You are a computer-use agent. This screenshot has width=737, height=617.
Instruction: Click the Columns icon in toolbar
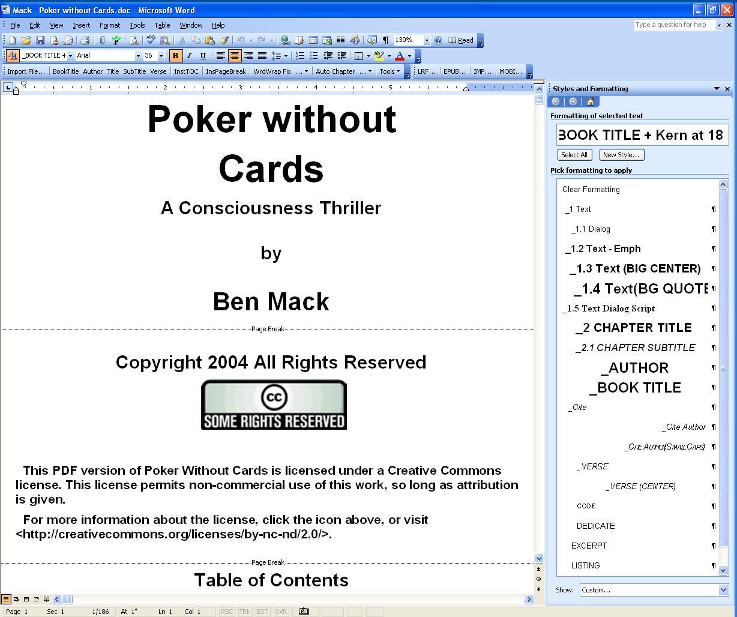click(x=340, y=40)
